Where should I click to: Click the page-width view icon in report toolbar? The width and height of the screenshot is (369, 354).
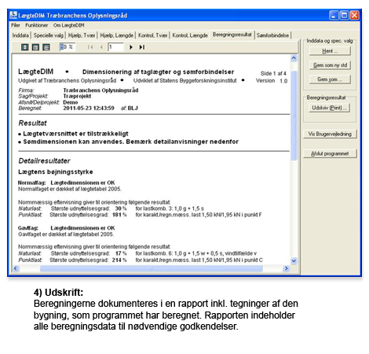tap(35, 47)
